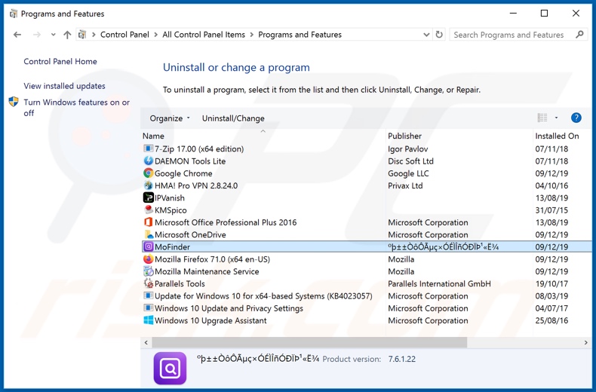The height and width of the screenshot is (392, 596).
Task: Click the DAEMON Tools Lite icon
Action: coord(148,161)
